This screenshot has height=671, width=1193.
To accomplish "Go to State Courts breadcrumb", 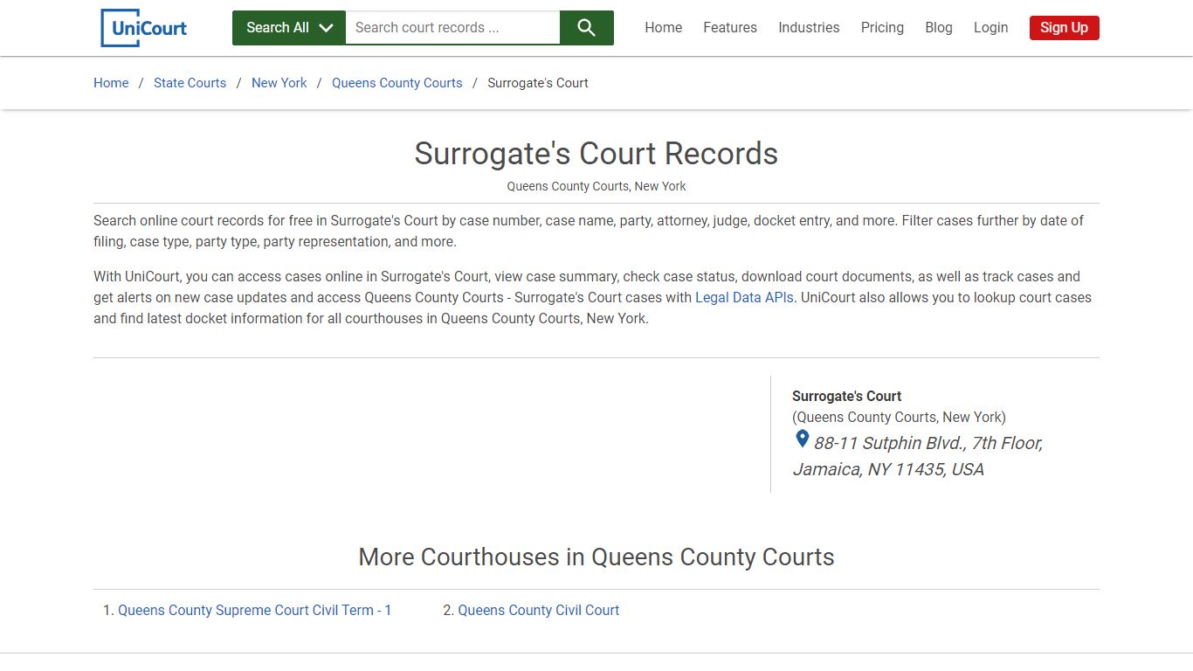I will click(x=190, y=83).
